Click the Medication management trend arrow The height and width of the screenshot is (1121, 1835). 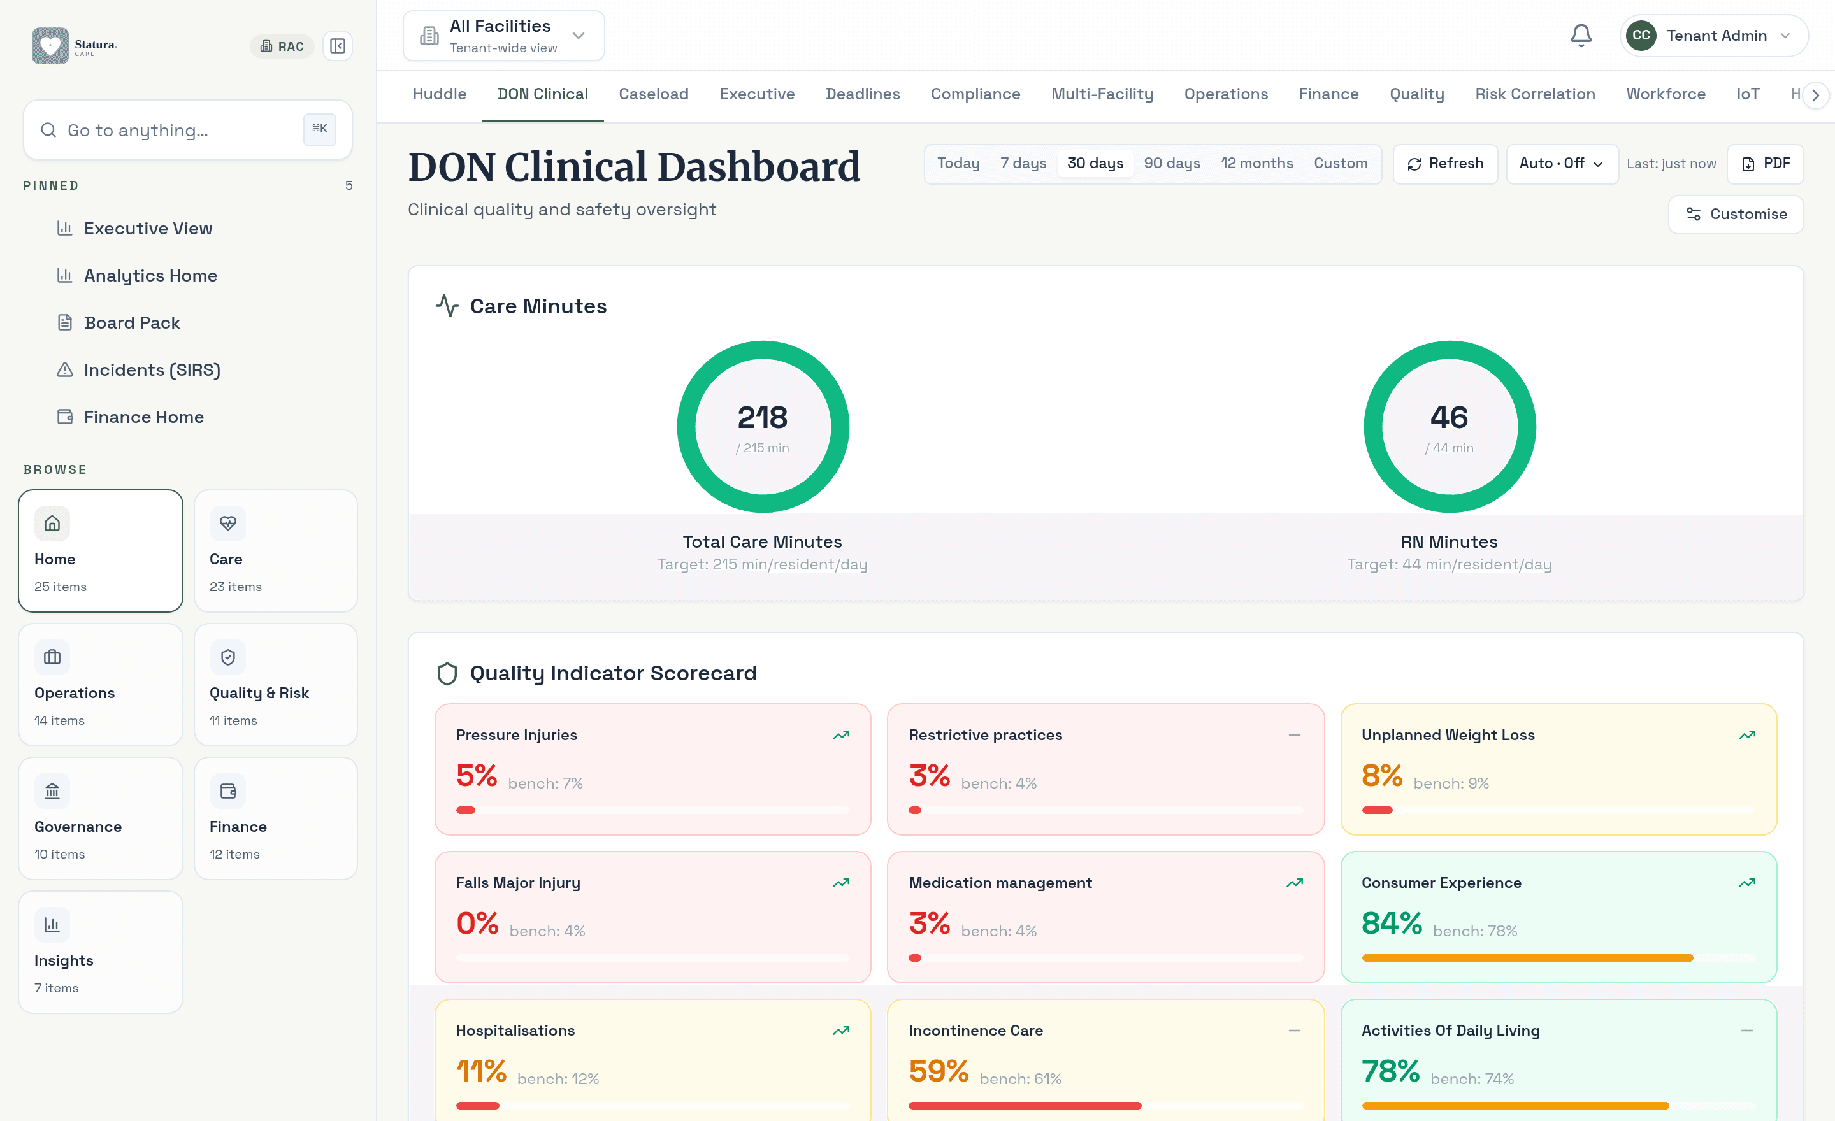point(1294,883)
